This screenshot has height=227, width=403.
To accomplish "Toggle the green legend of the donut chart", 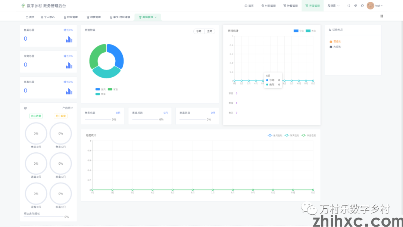I will 113,89.
